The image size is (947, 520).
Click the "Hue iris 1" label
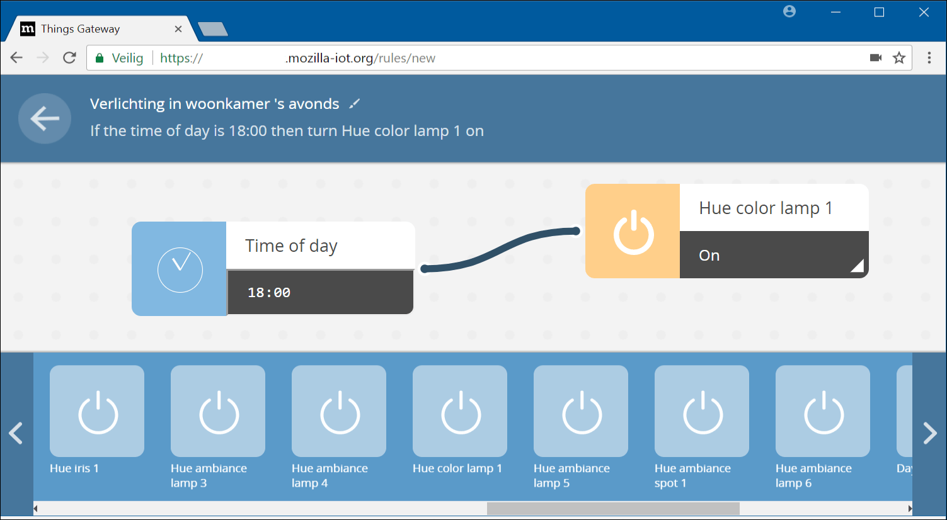(x=74, y=468)
